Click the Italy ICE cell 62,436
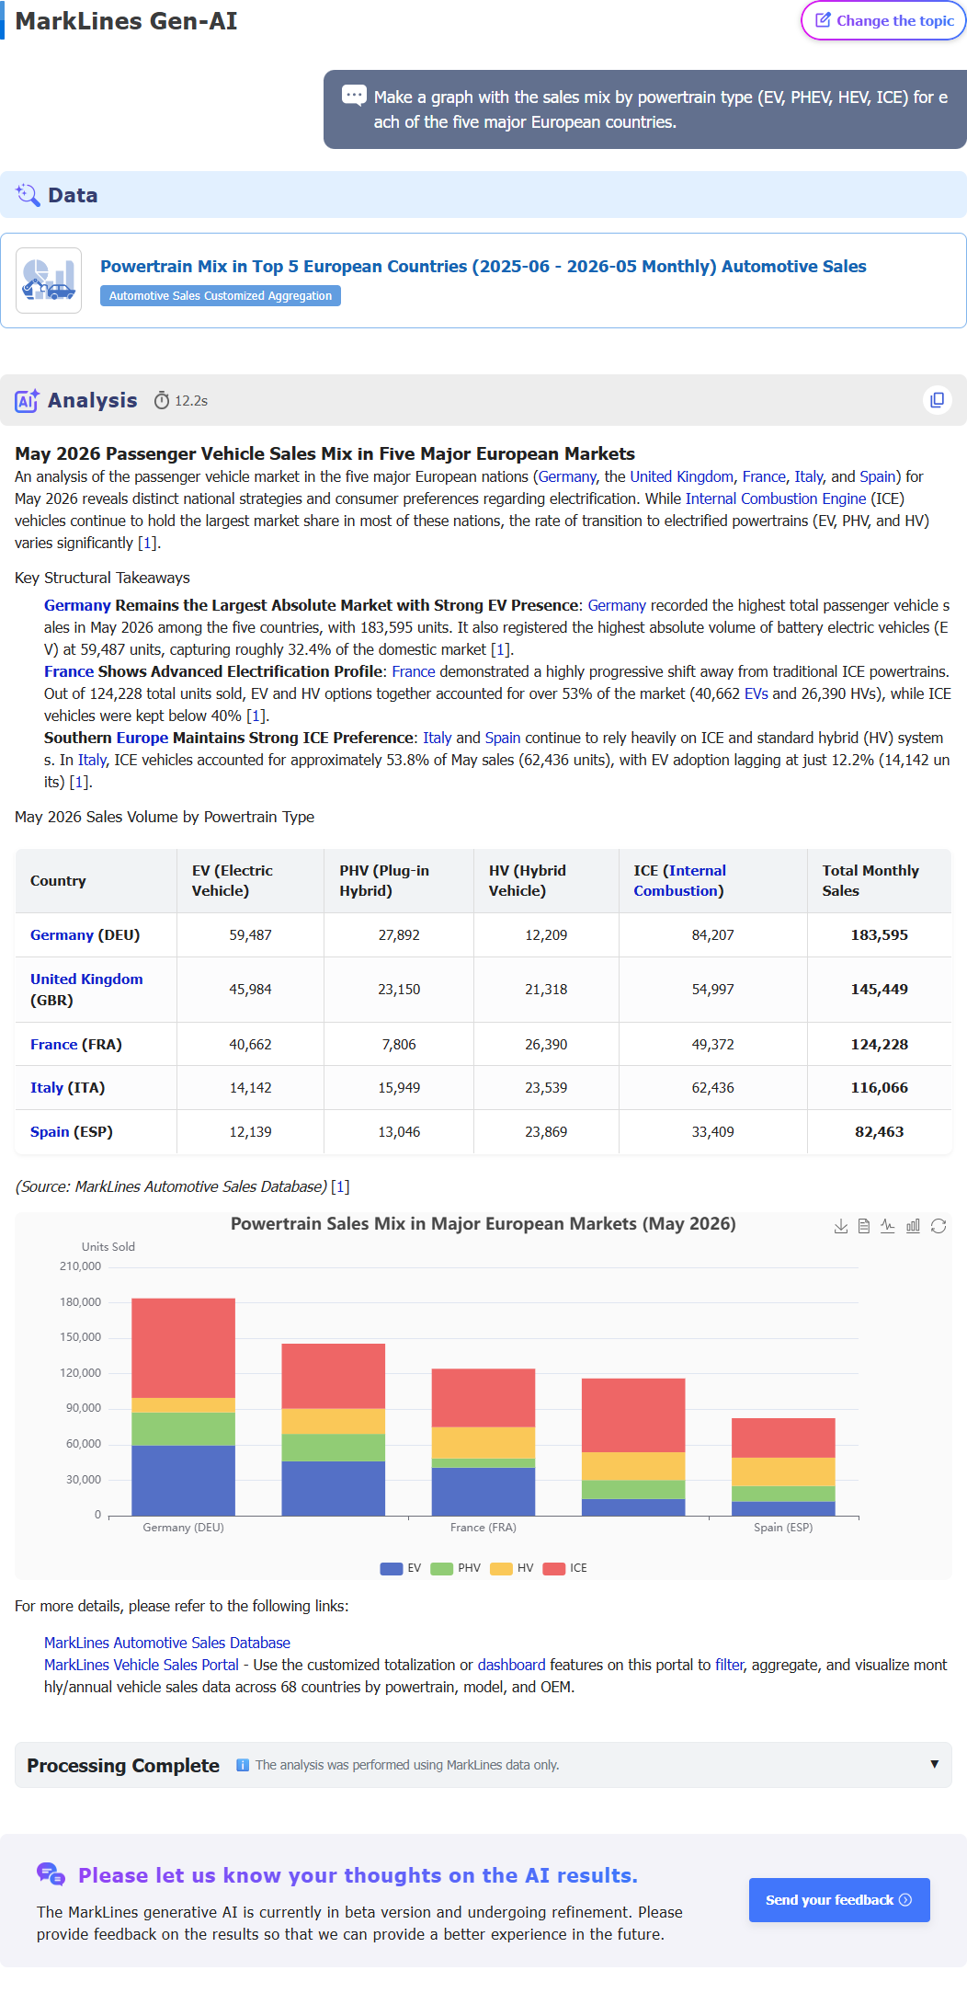The height and width of the screenshot is (1993, 967). 712,1087
